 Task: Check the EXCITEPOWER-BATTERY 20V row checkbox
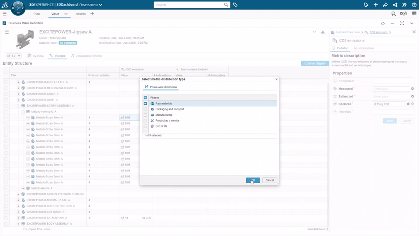click(x=6, y=218)
